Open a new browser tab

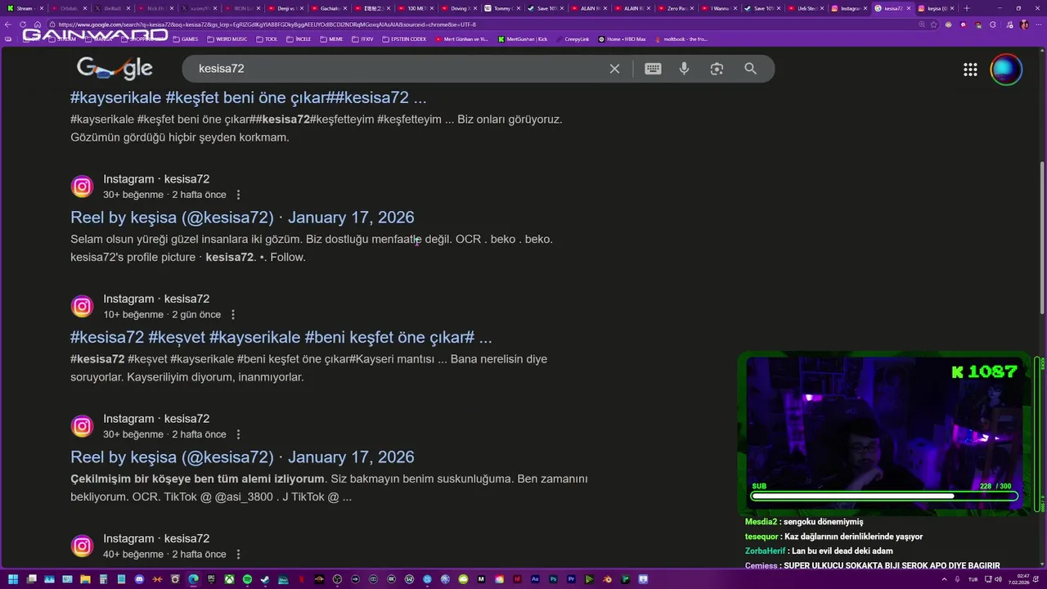coord(967,8)
